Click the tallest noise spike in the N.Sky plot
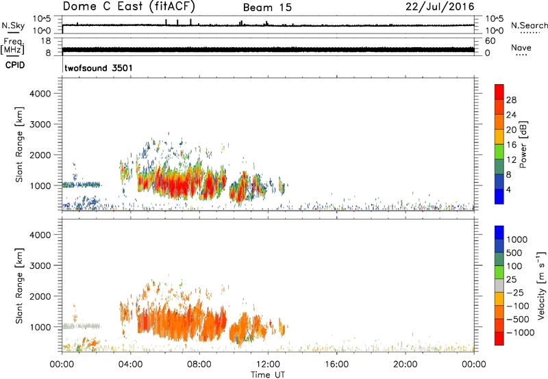 190,22
